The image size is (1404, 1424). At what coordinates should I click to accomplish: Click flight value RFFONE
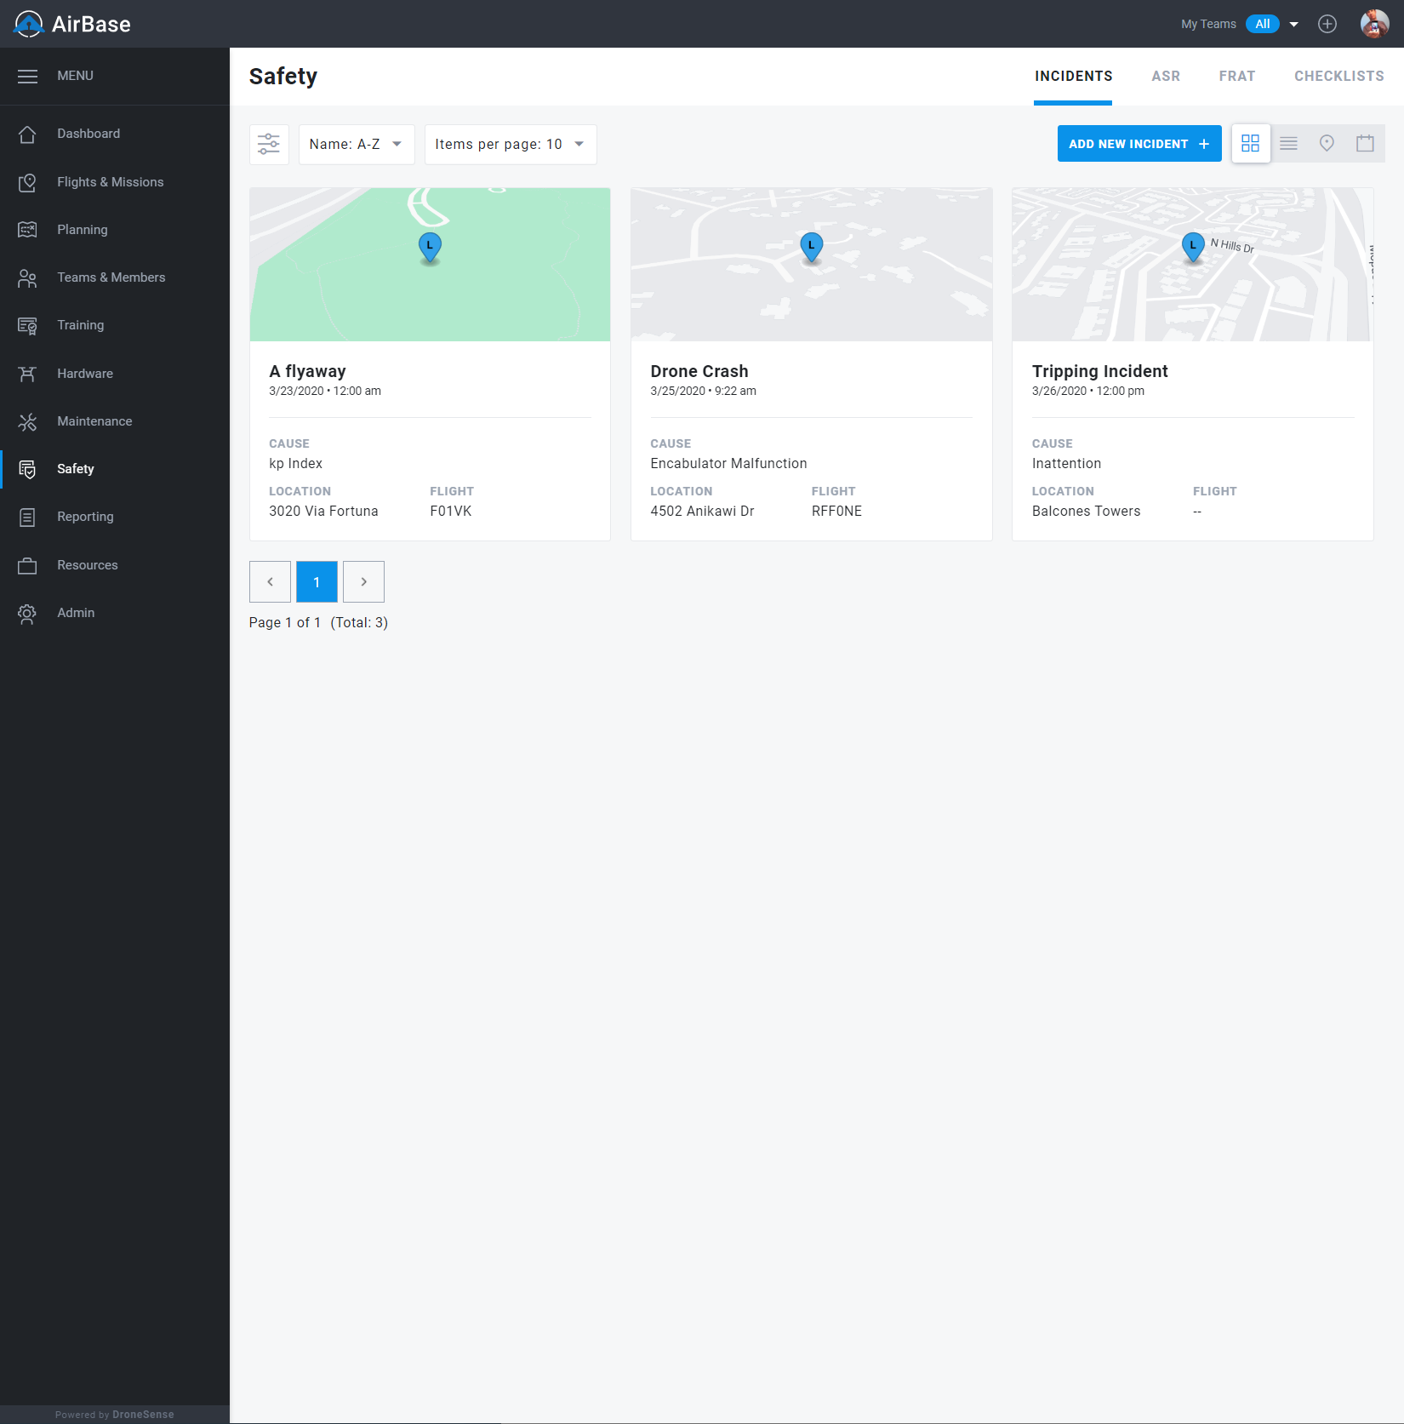click(x=836, y=512)
